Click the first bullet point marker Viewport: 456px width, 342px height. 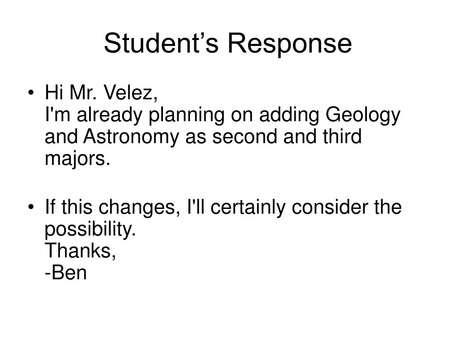(31, 93)
